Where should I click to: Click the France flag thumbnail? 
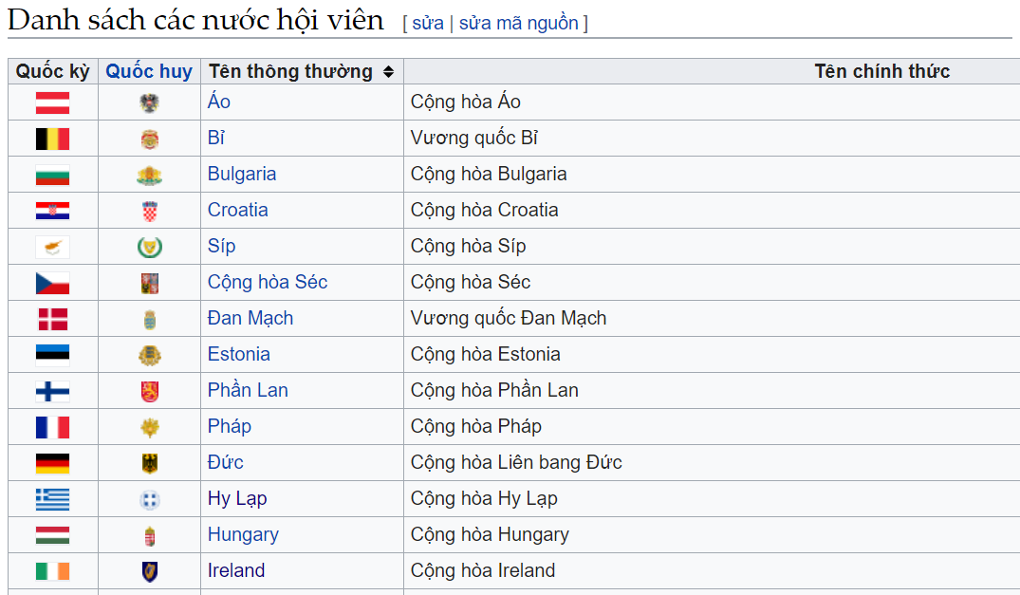[53, 427]
